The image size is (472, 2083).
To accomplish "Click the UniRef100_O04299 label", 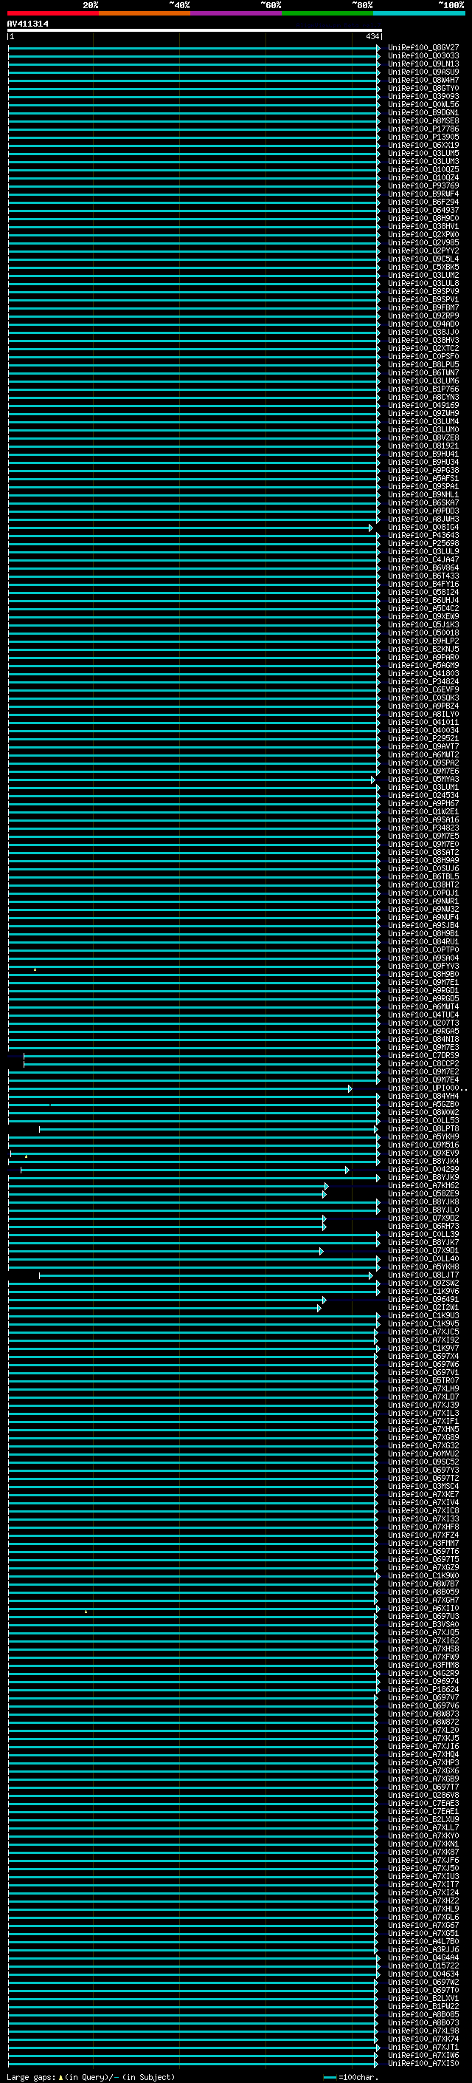I will tap(423, 1169).
